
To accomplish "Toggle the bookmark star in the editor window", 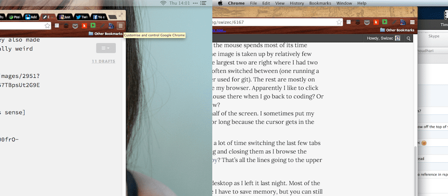I will click(x=47, y=26).
